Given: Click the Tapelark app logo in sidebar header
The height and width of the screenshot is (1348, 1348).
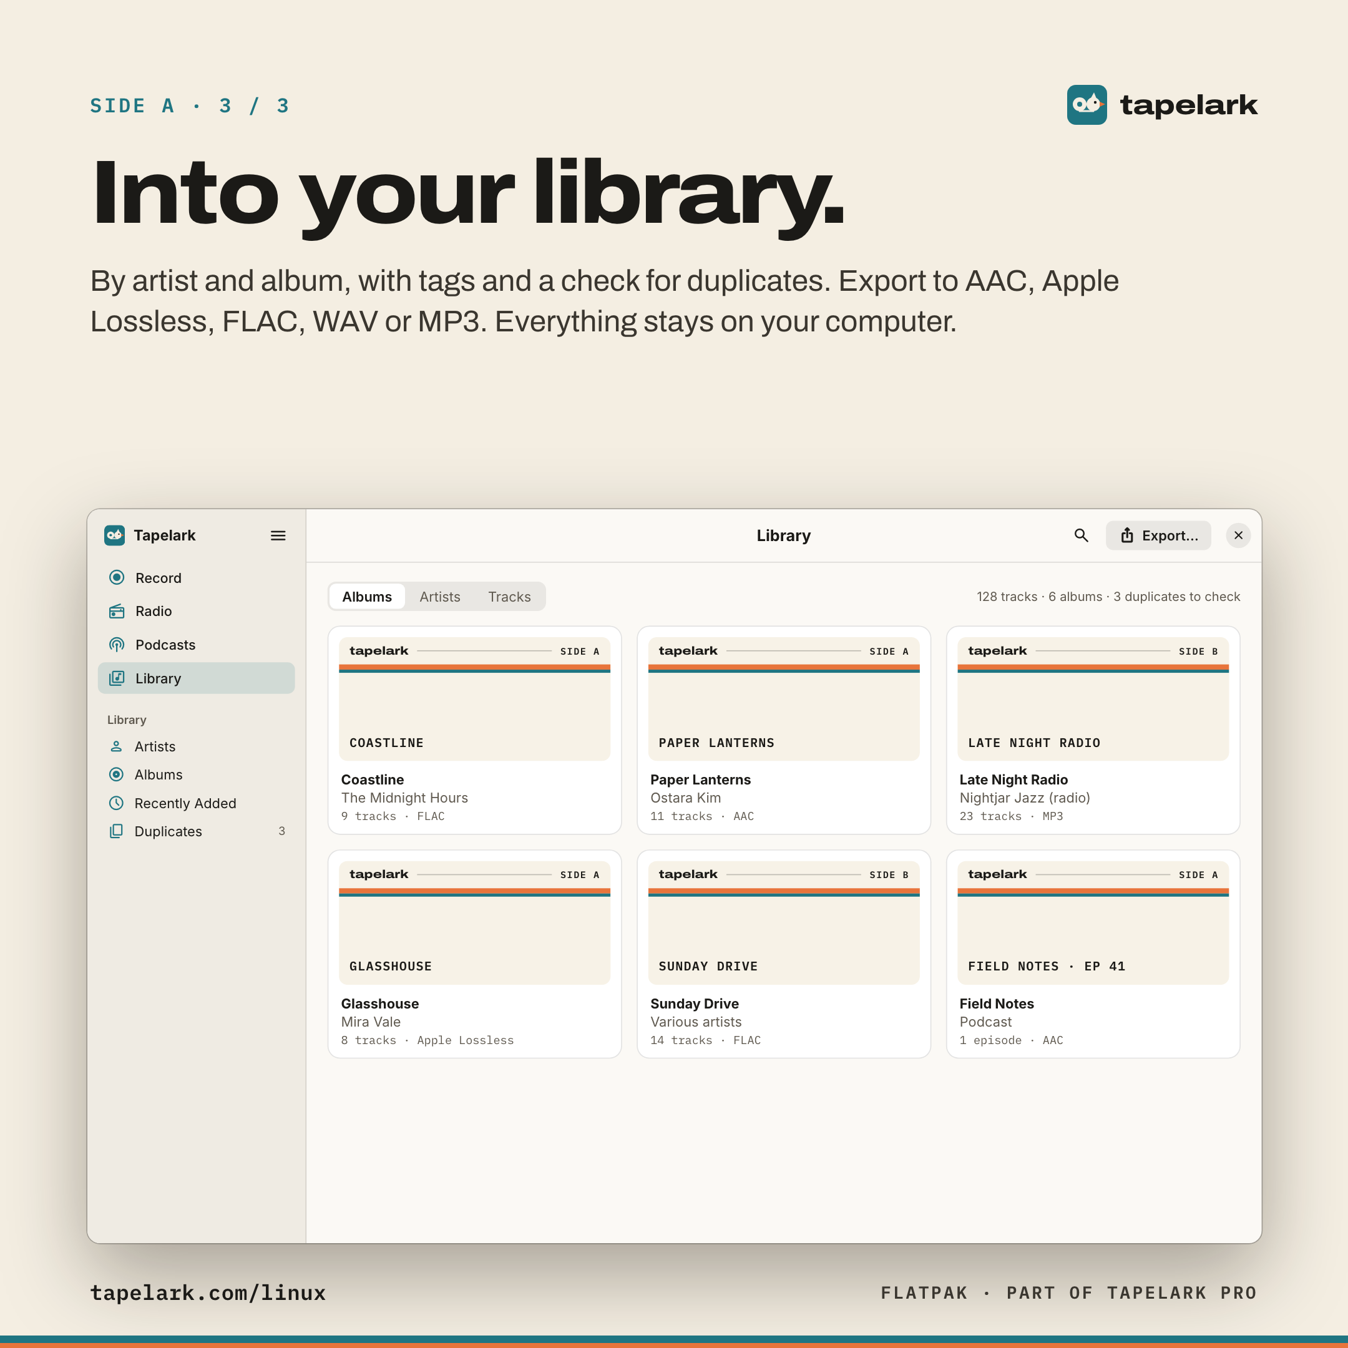Looking at the screenshot, I should click(x=114, y=535).
